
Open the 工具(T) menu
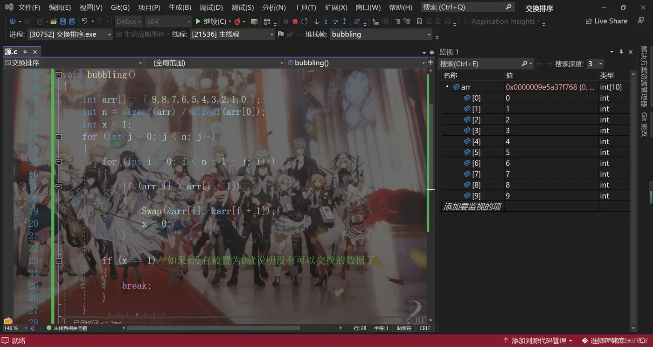(x=305, y=7)
